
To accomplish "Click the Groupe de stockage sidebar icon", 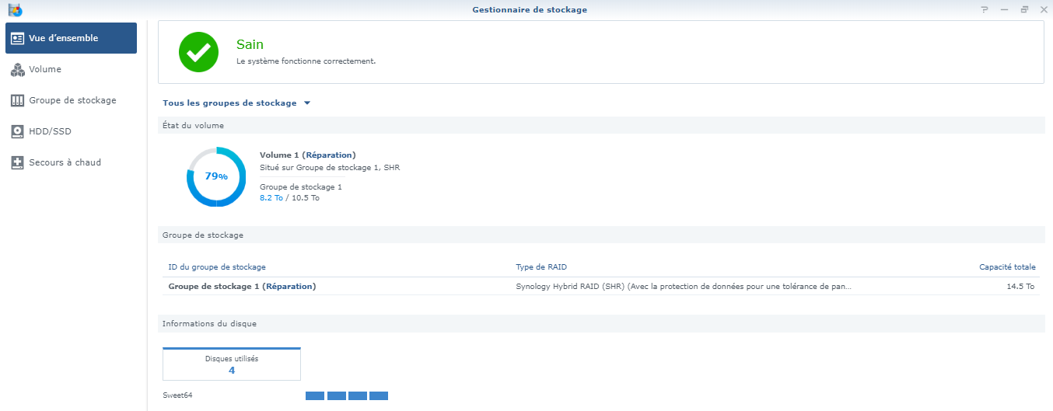I will pyautogui.click(x=17, y=100).
